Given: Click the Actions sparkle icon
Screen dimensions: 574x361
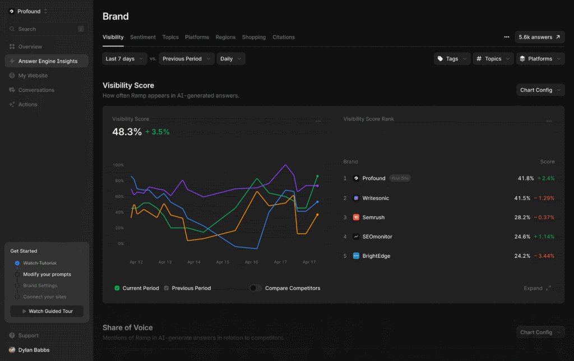Looking at the screenshot, I should (x=12, y=105).
